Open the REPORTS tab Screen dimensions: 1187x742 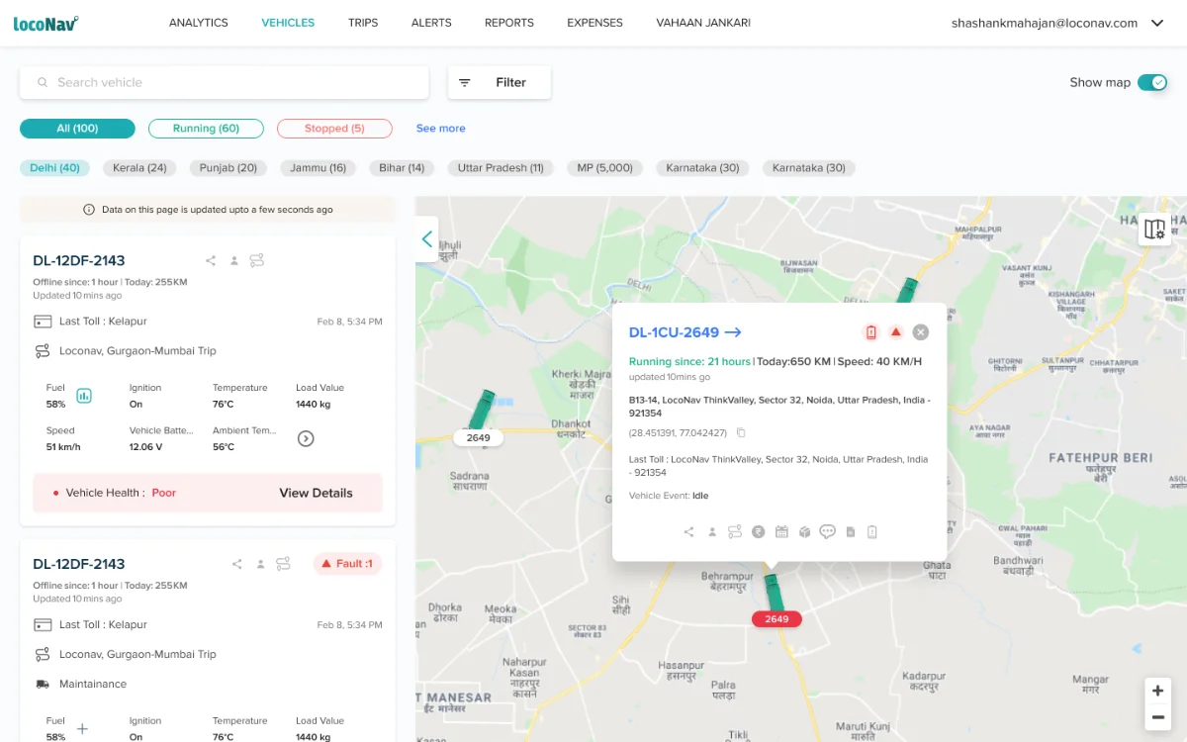pyautogui.click(x=509, y=23)
